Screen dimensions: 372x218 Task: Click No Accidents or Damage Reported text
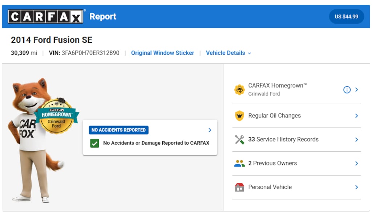[x=156, y=143]
